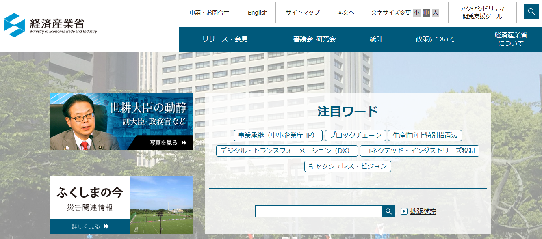Open the 経済産業省について menu
The image size is (542, 239).
tap(511, 39)
